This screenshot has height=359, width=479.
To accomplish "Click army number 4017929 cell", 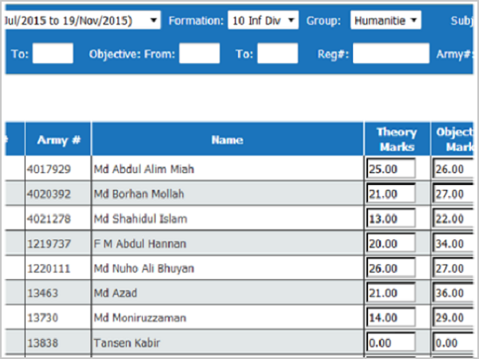I will coord(49,169).
